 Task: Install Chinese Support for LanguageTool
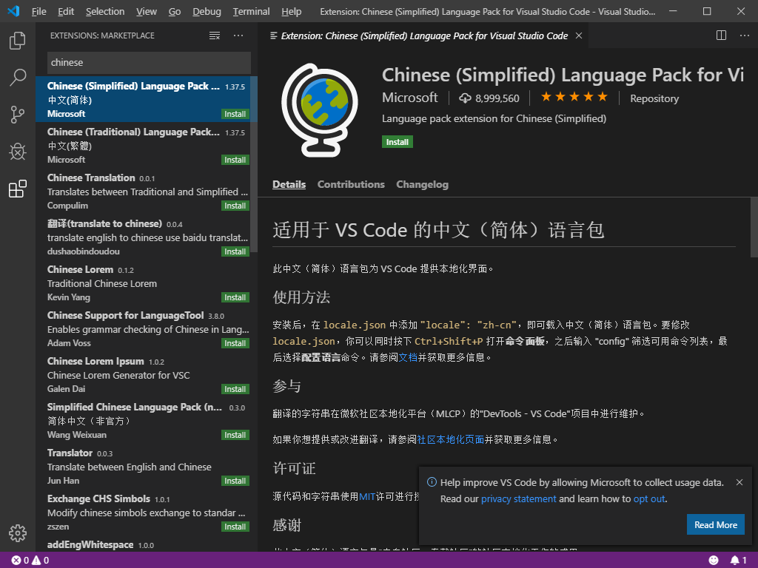[x=235, y=343]
